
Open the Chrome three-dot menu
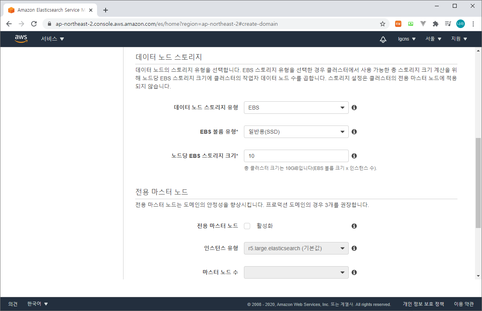[473, 24]
